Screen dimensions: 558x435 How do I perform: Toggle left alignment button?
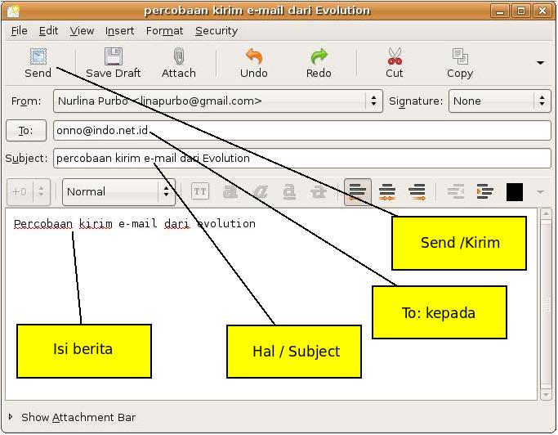pos(357,192)
